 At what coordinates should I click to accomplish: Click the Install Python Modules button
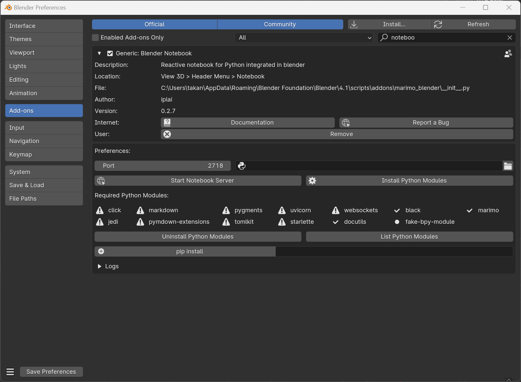click(x=409, y=181)
